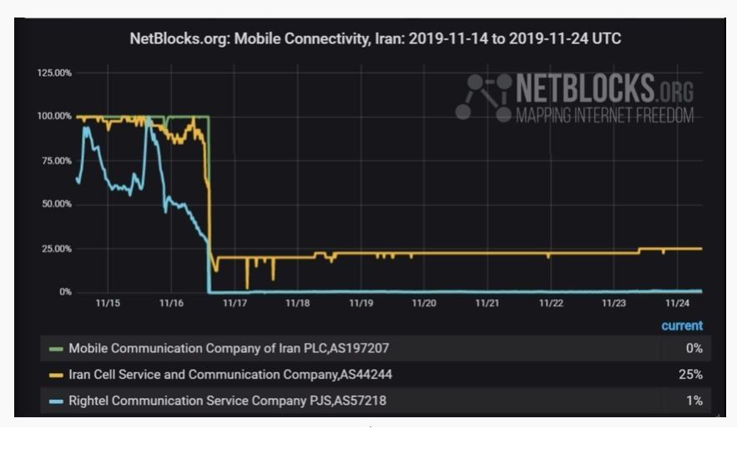
Task: Click the 50.00% y-axis label
Action: point(54,204)
